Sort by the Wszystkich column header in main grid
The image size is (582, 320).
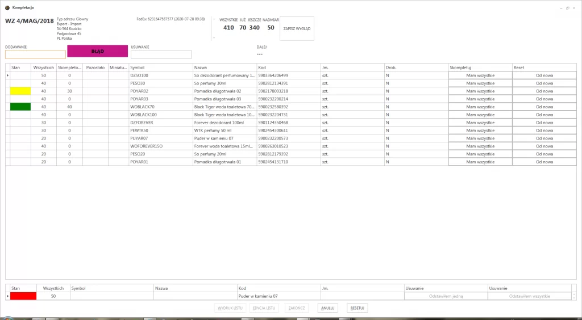44,68
